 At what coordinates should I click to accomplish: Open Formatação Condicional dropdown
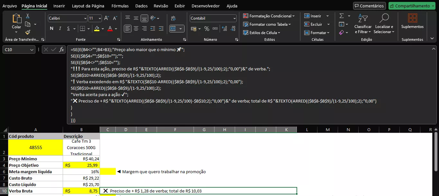(269, 16)
